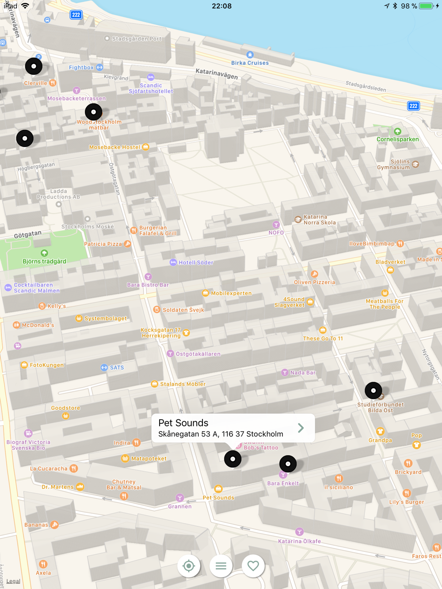Screen dimensions: 442x589
Task: Tap the Wi-Fi icon in status bar
Action: click(25, 6)
